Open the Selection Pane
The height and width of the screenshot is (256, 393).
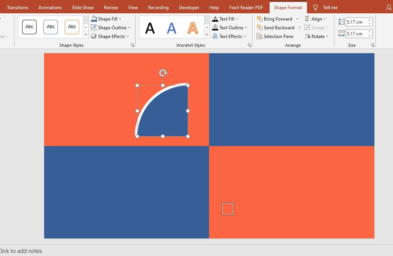275,36
